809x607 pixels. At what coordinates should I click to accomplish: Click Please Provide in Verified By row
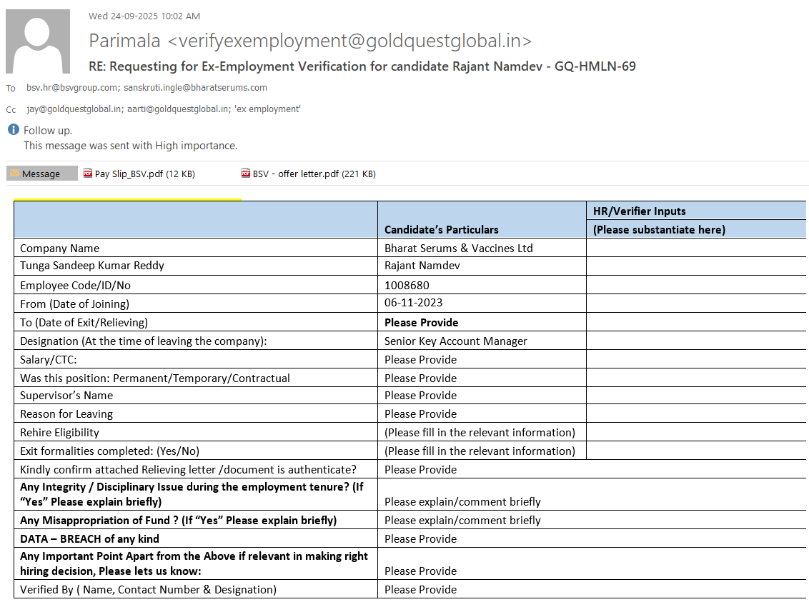[420, 589]
